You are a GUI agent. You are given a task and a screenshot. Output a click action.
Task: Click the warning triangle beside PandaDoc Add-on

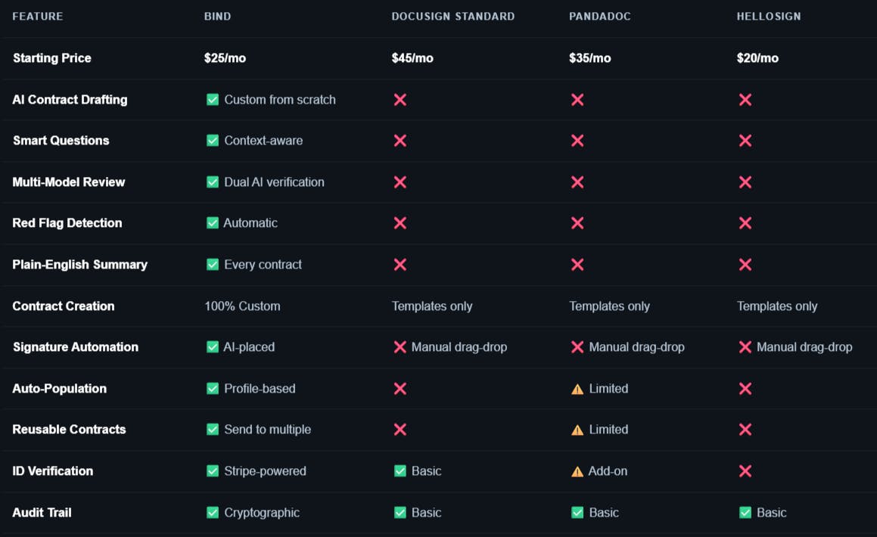tap(577, 472)
